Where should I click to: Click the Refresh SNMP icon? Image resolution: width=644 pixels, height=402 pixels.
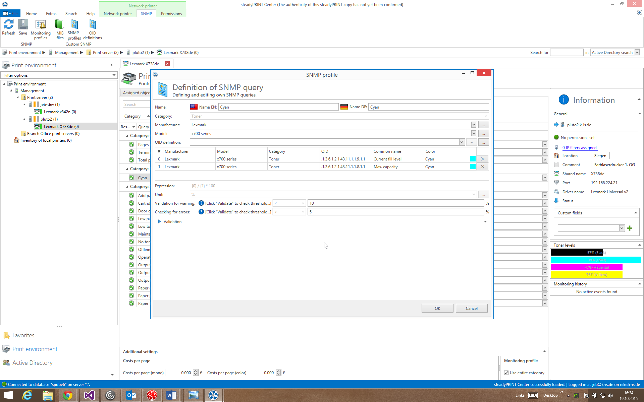click(9, 27)
